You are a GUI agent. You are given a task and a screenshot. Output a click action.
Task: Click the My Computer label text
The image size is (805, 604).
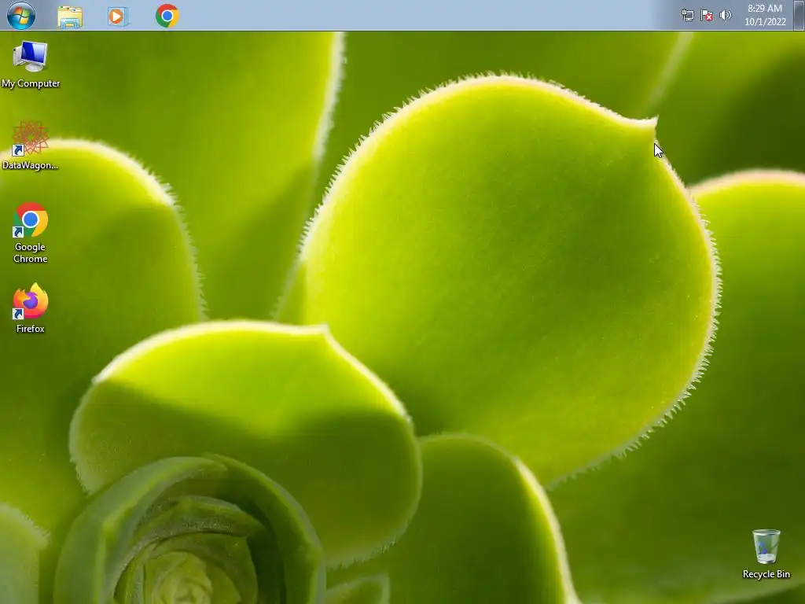click(31, 83)
